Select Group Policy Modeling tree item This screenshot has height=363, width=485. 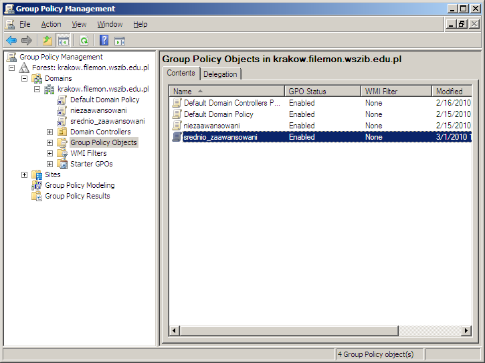click(80, 186)
